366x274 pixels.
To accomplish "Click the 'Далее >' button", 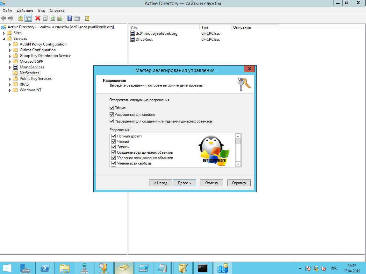I will click(184, 183).
